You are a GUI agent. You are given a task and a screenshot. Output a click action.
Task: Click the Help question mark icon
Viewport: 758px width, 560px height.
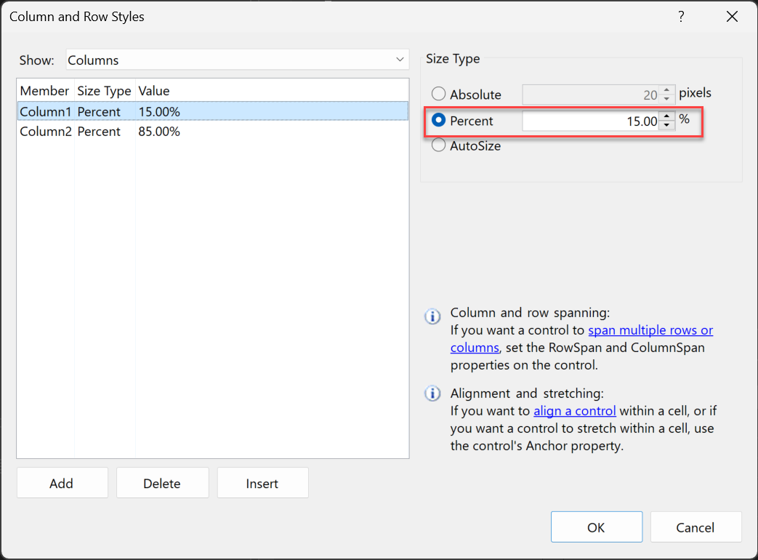(x=681, y=16)
